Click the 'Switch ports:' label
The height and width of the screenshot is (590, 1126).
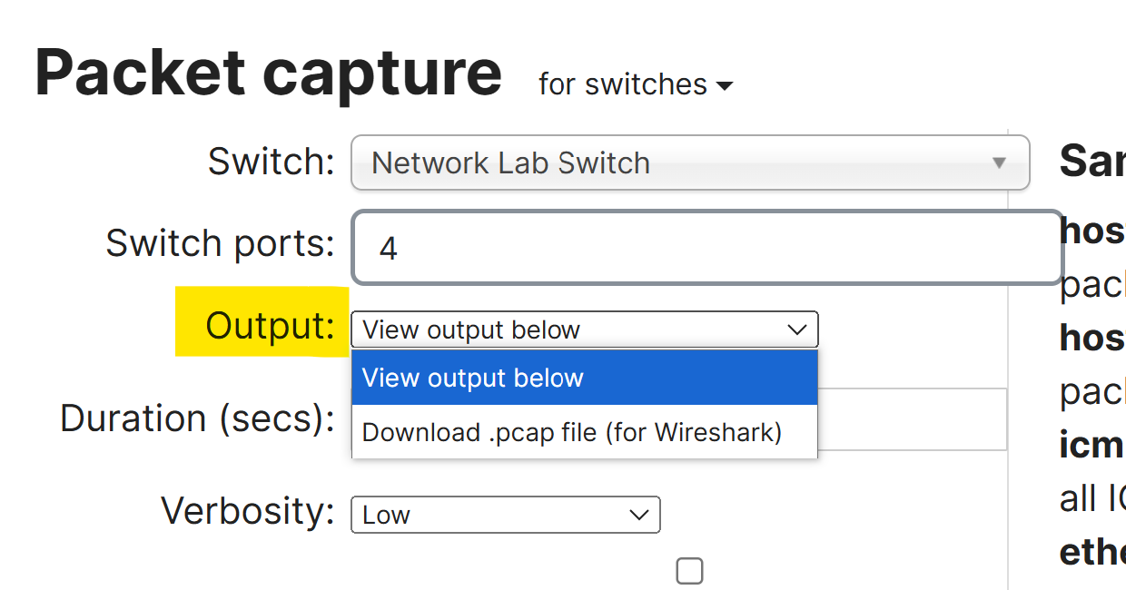pyautogui.click(x=220, y=242)
